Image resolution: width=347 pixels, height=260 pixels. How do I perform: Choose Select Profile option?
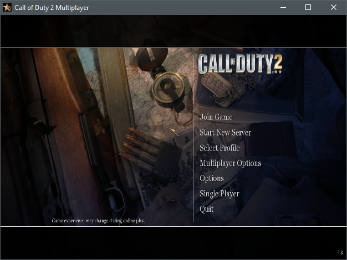[220, 148]
